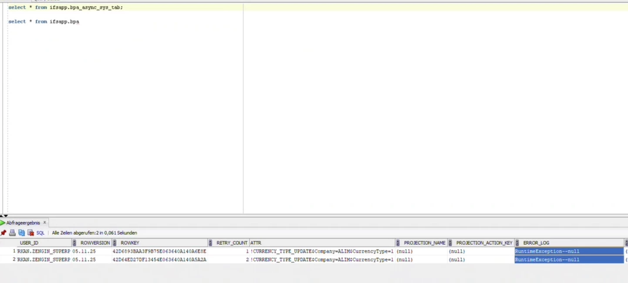Close the Abfrageergebnis tab
This screenshot has width=628, height=283.
tap(44, 223)
